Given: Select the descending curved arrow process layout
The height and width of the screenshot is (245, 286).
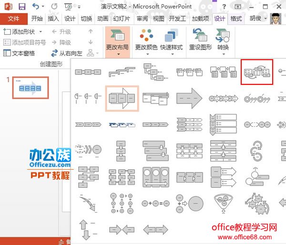Looking at the screenshot, I should tap(88, 203).
